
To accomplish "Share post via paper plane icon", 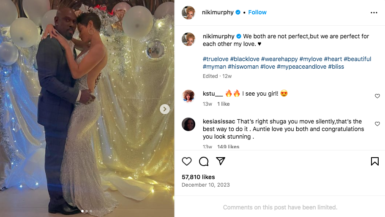I will click(x=220, y=161).
